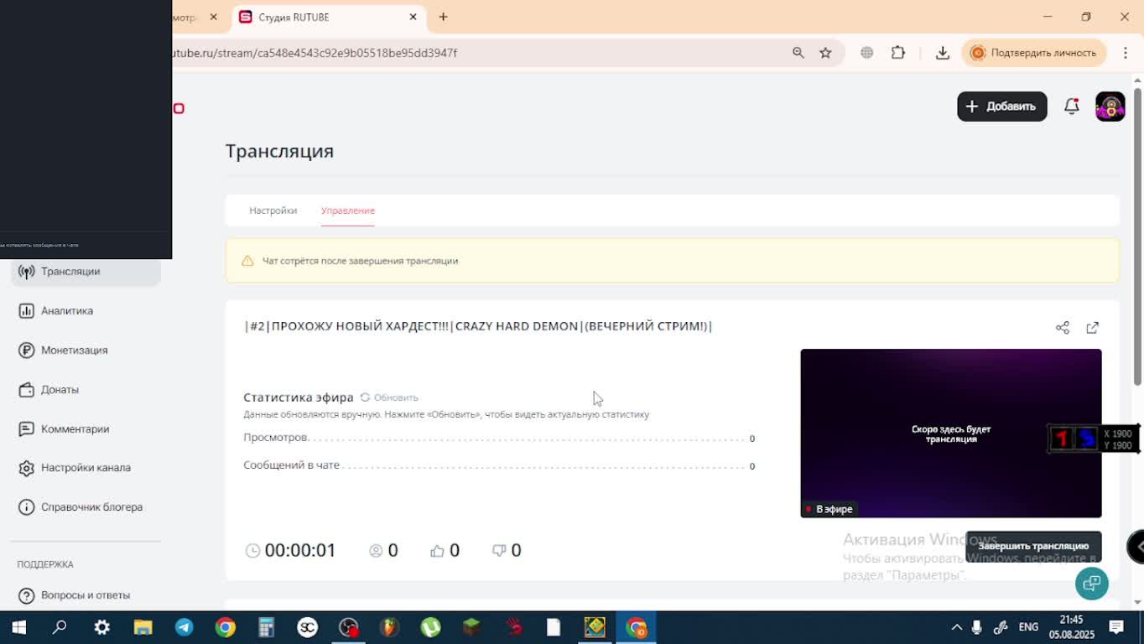Image resolution: width=1144 pixels, height=644 pixels.
Task: Select the Управление tab
Action: pyautogui.click(x=347, y=210)
